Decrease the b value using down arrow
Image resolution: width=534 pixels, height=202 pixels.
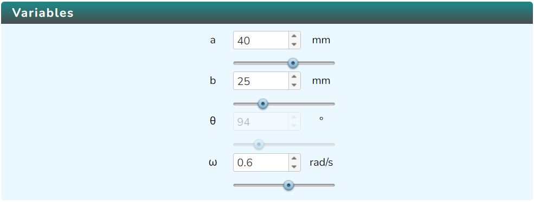coord(294,86)
